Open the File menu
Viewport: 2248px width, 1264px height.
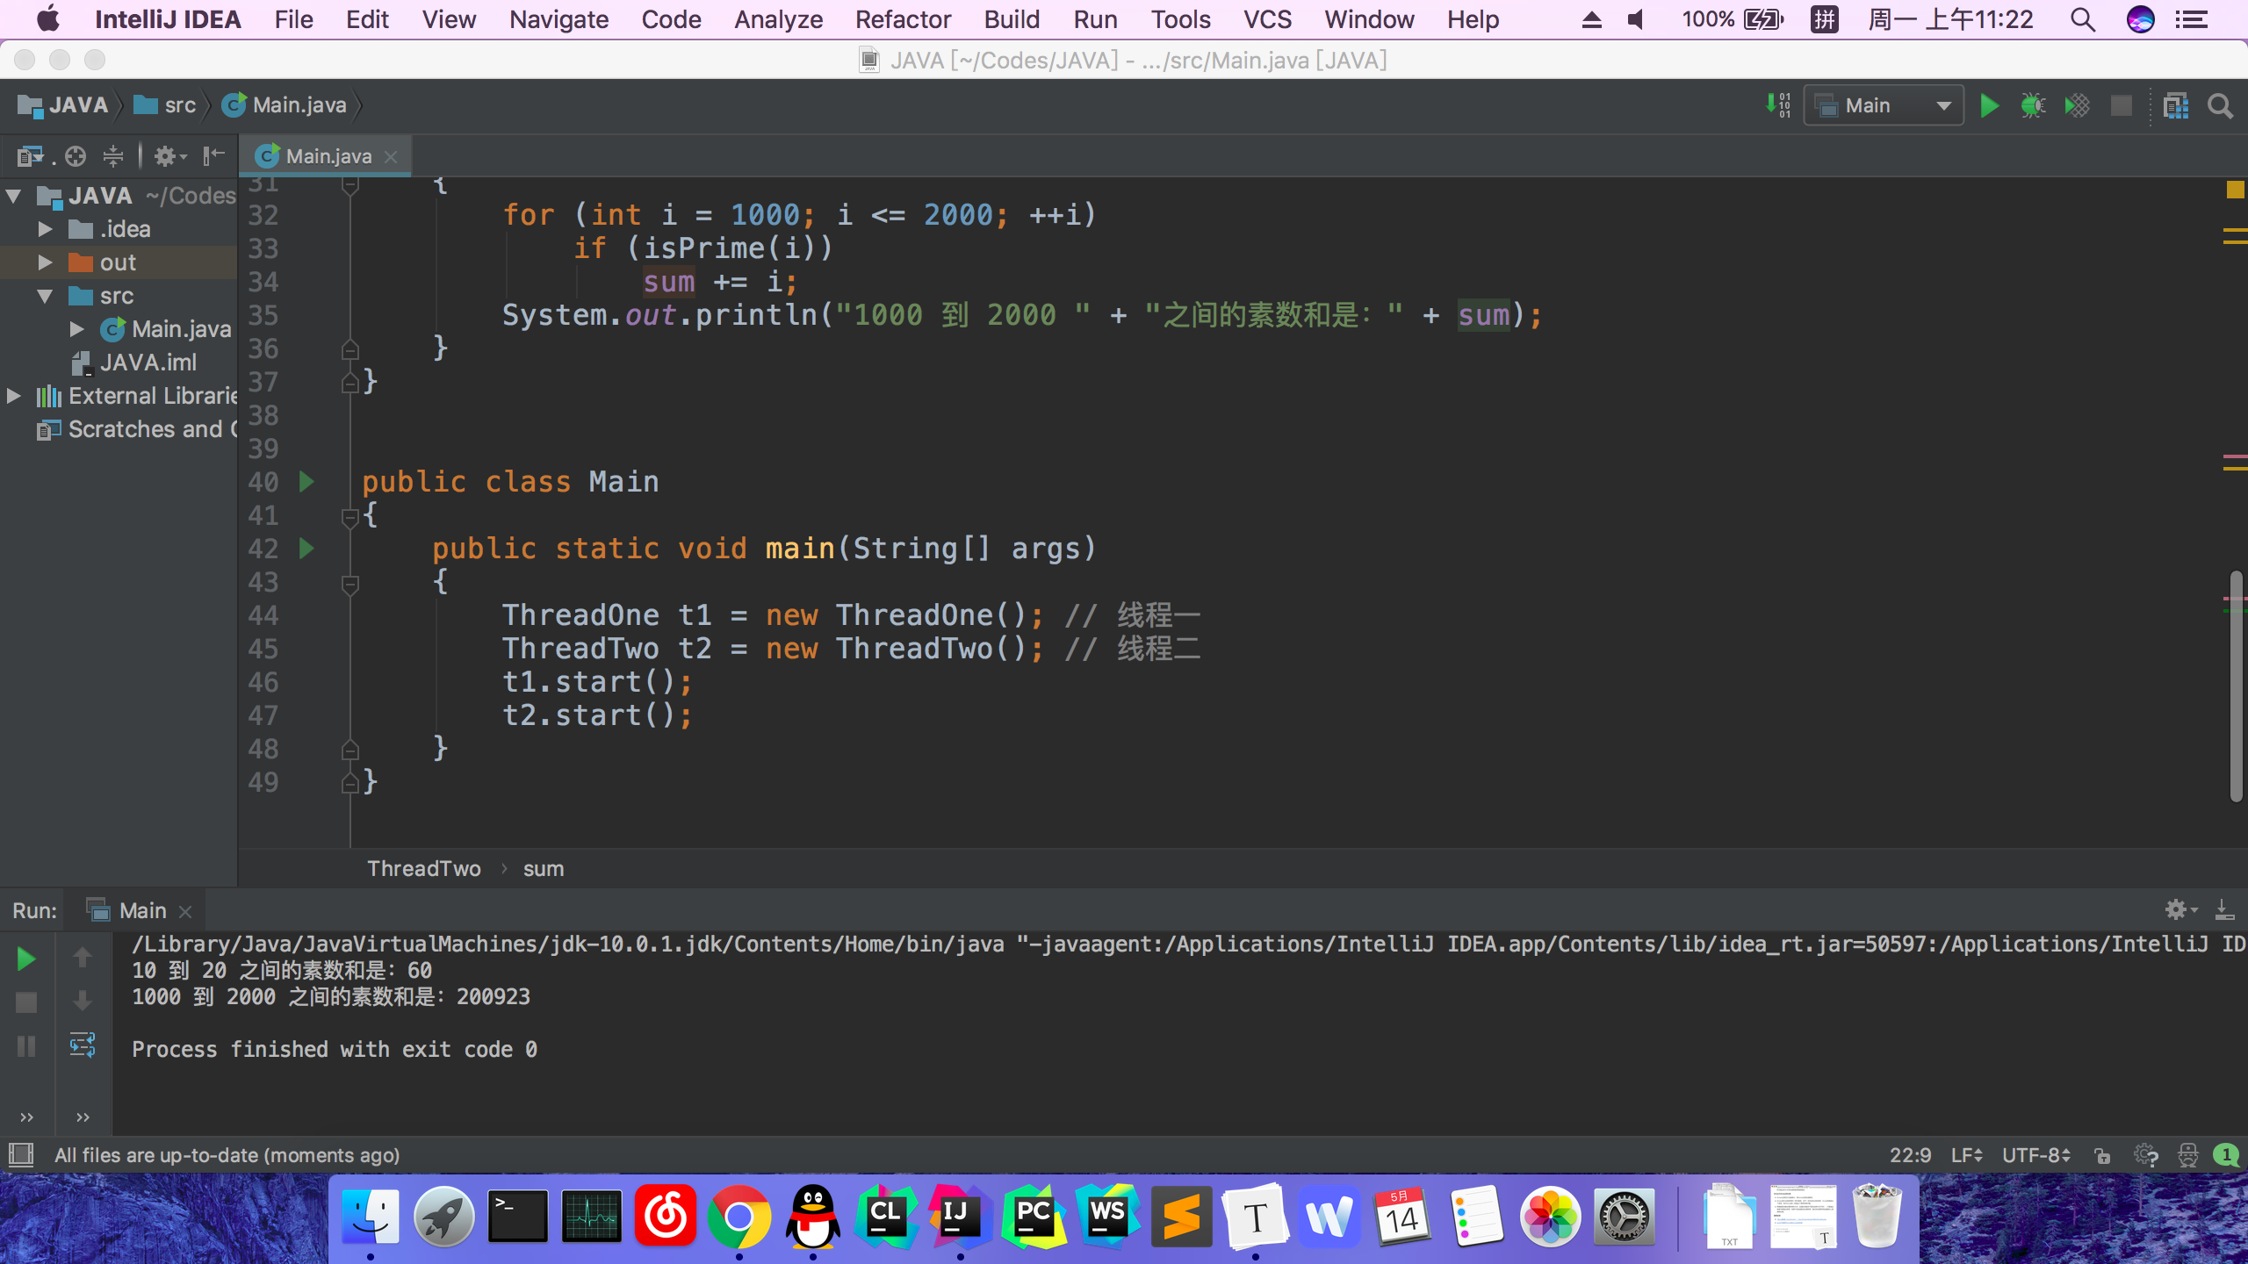coord(293,19)
